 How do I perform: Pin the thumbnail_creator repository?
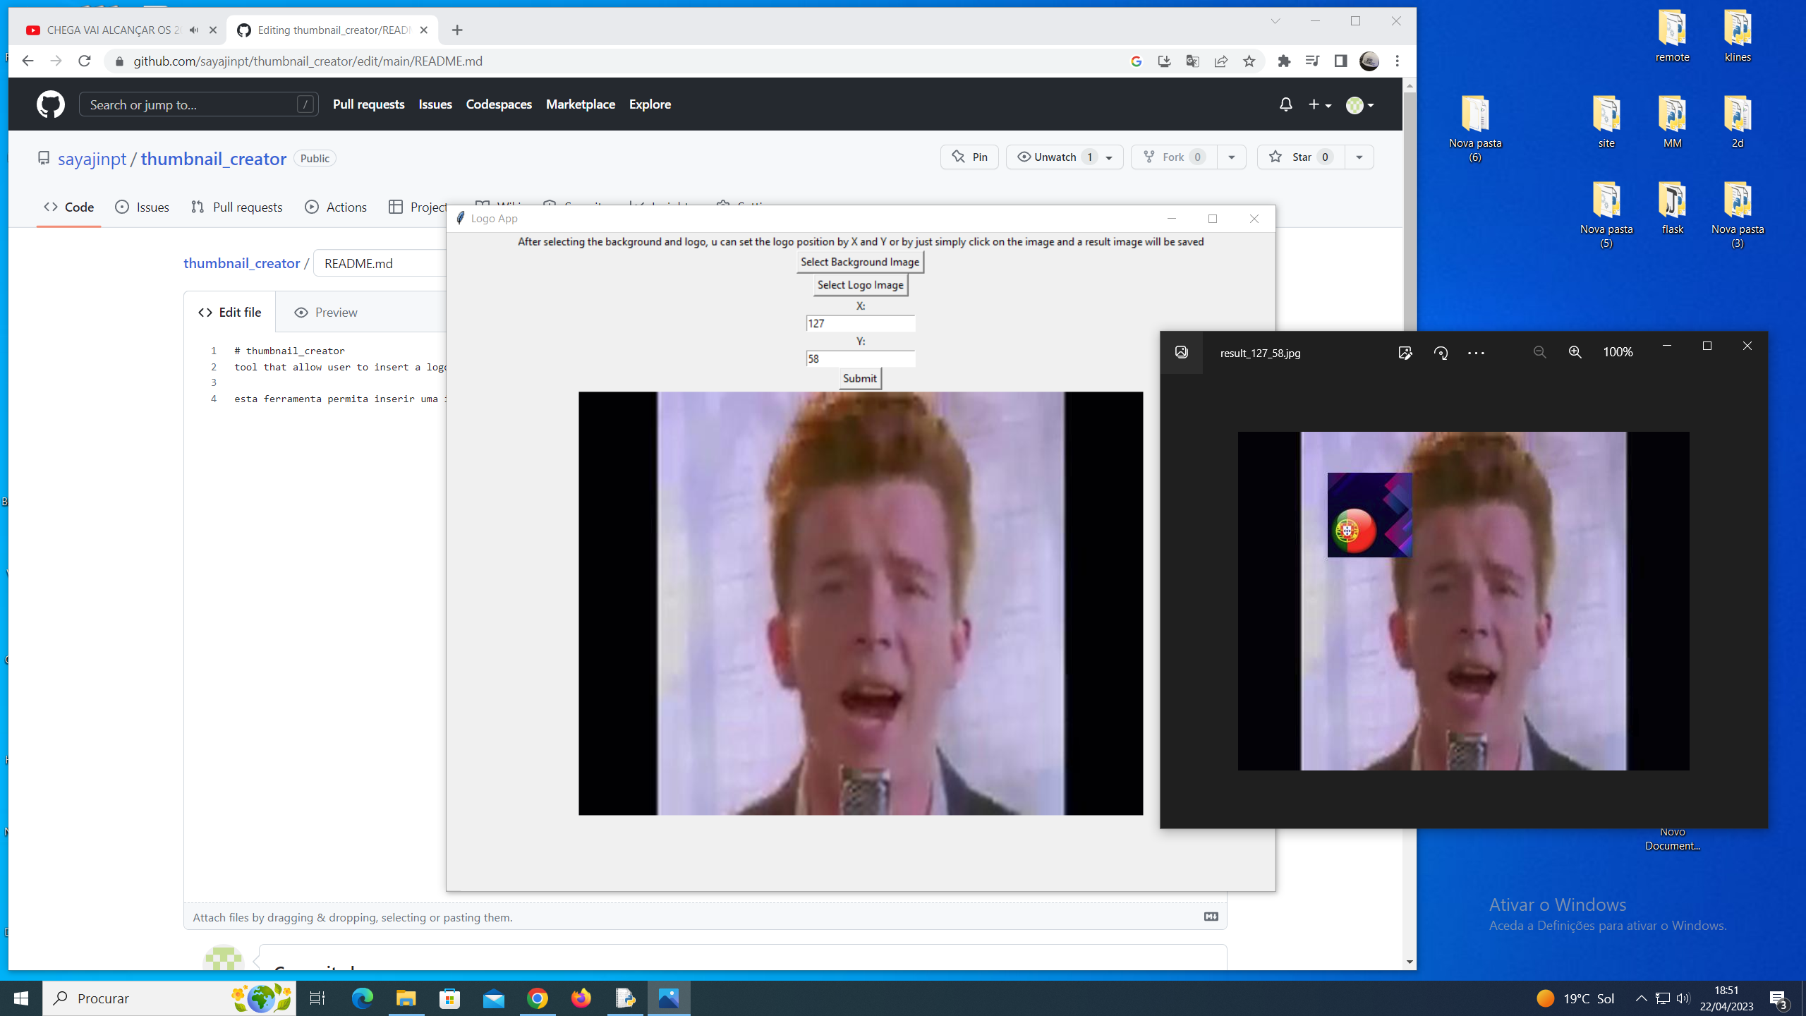[969, 157]
